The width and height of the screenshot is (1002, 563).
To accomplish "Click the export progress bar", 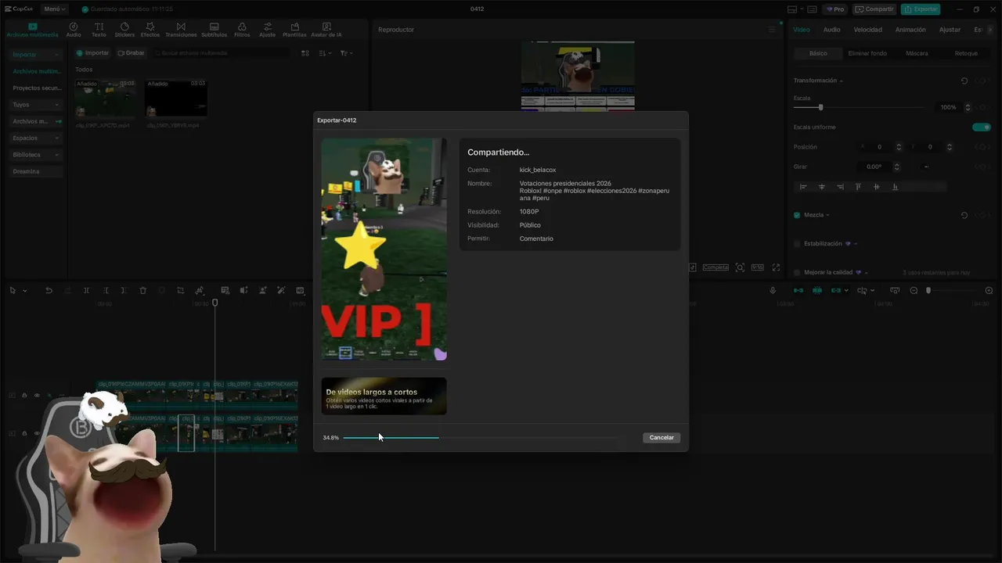I will [480, 438].
